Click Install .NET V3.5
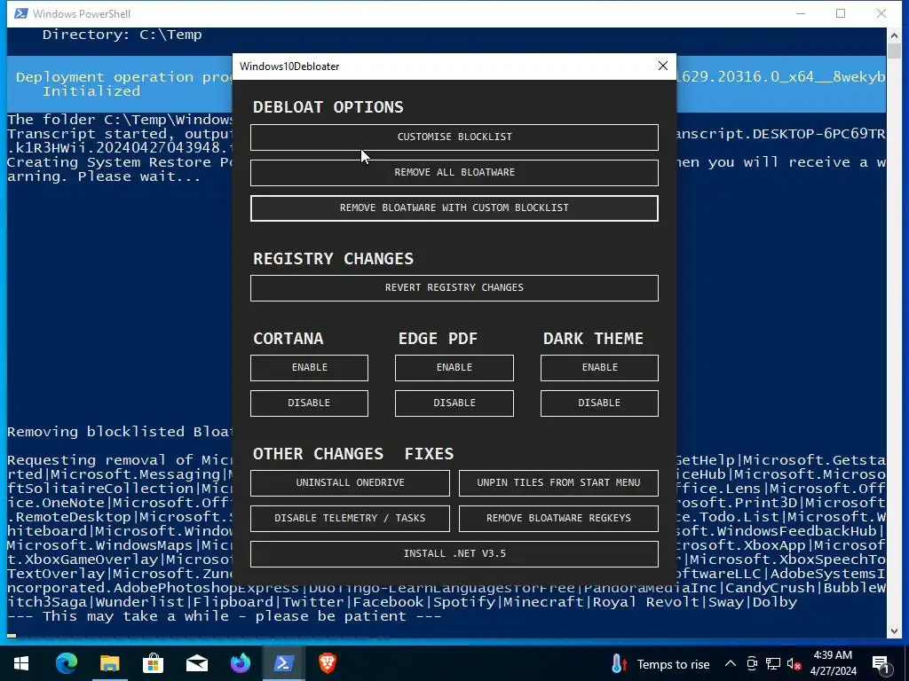Viewport: 909px width, 681px height. [454, 554]
